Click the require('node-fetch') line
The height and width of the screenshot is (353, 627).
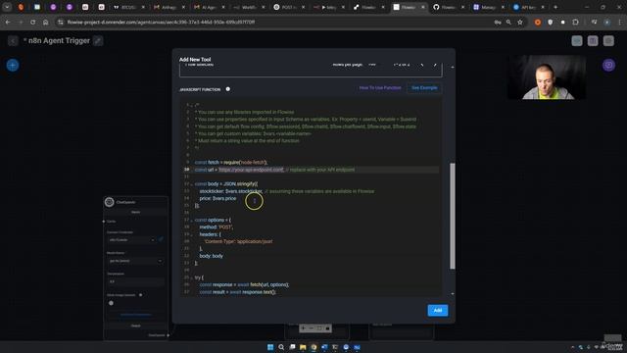click(x=231, y=163)
